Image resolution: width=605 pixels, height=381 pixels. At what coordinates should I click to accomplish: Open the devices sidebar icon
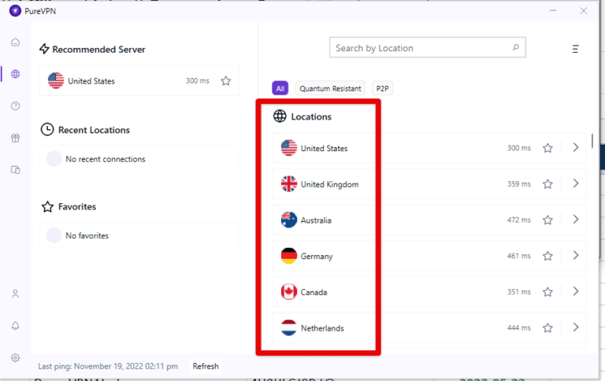click(x=16, y=170)
